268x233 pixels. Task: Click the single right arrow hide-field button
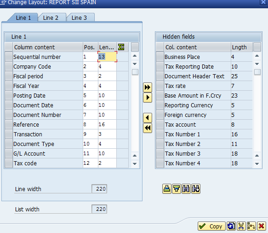[x=148, y=98]
